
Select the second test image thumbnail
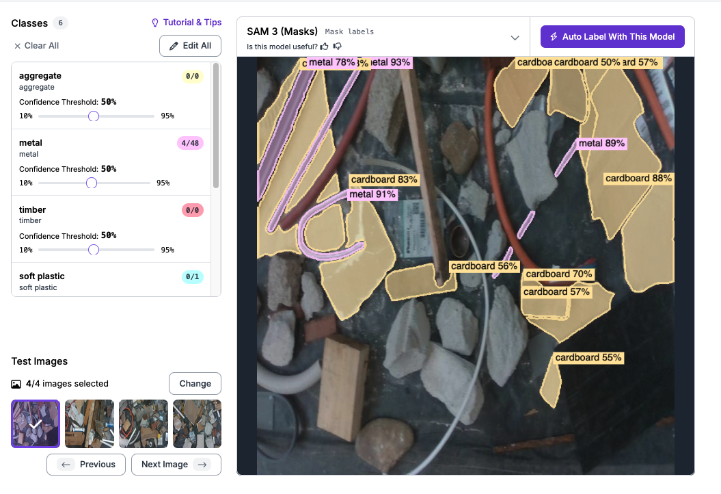coord(90,424)
